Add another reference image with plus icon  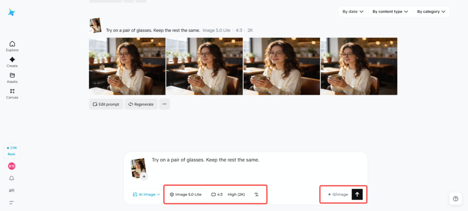pyautogui.click(x=144, y=176)
